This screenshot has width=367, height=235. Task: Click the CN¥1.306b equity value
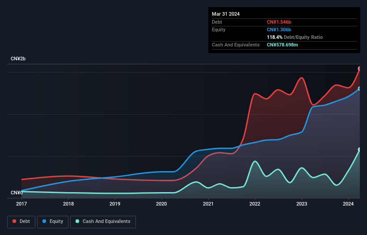click(279, 29)
